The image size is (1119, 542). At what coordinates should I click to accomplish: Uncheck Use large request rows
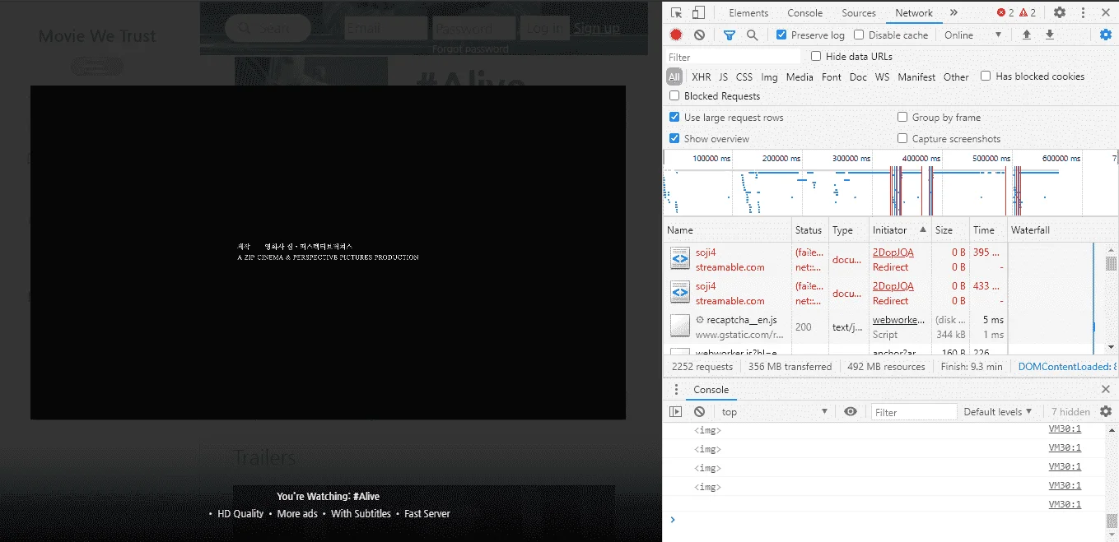click(674, 117)
